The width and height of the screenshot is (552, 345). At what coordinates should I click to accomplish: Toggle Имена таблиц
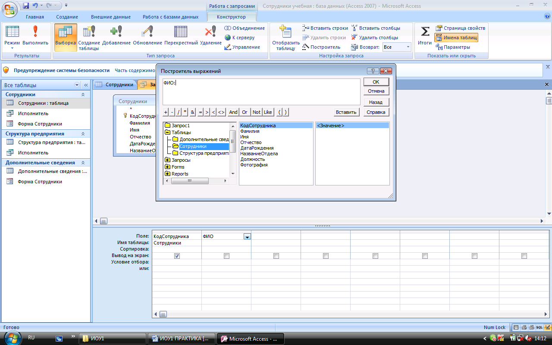click(x=456, y=38)
